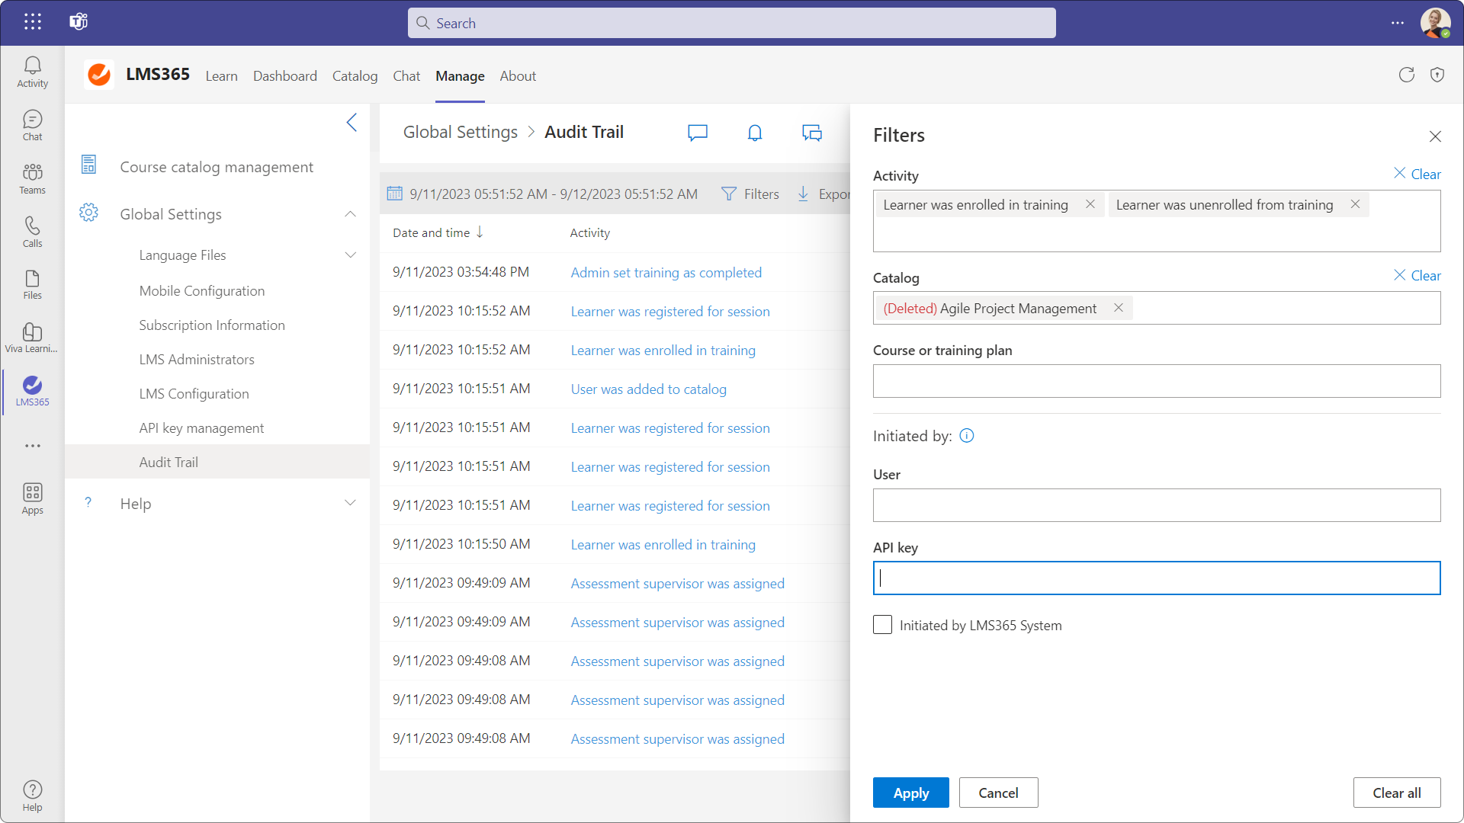This screenshot has height=823, width=1464.
Task: Open Apps in the Teams sidebar
Action: (x=32, y=499)
